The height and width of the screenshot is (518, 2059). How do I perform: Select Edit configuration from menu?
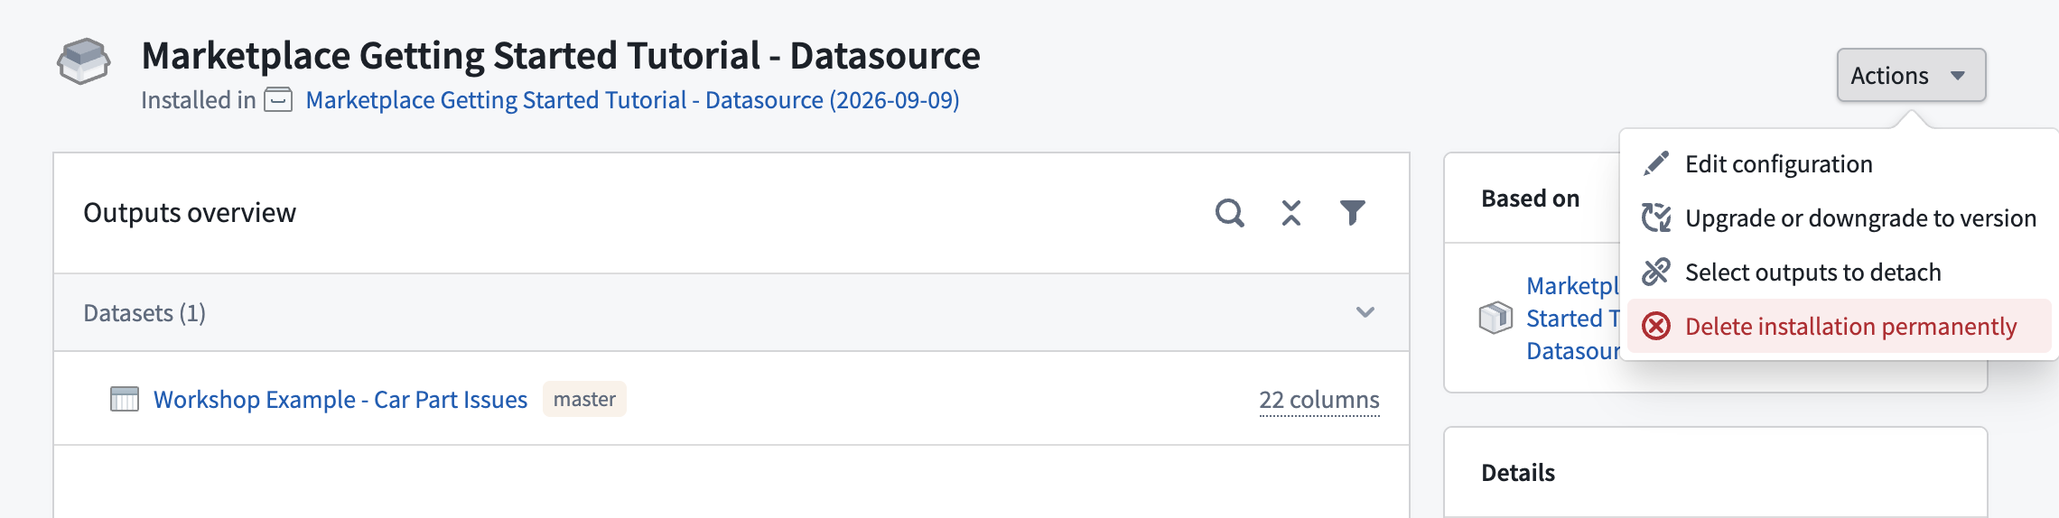[x=1839, y=164]
